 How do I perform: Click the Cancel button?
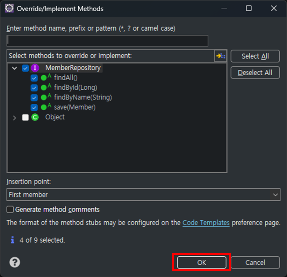(255, 263)
